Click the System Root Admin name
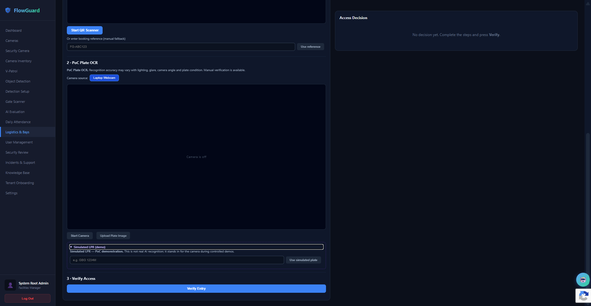The image size is (591, 306). 34,283
